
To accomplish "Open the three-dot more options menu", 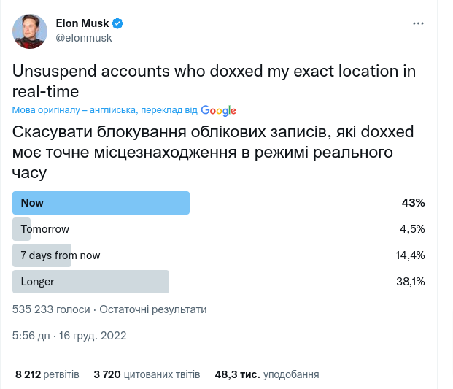I will 418,23.
